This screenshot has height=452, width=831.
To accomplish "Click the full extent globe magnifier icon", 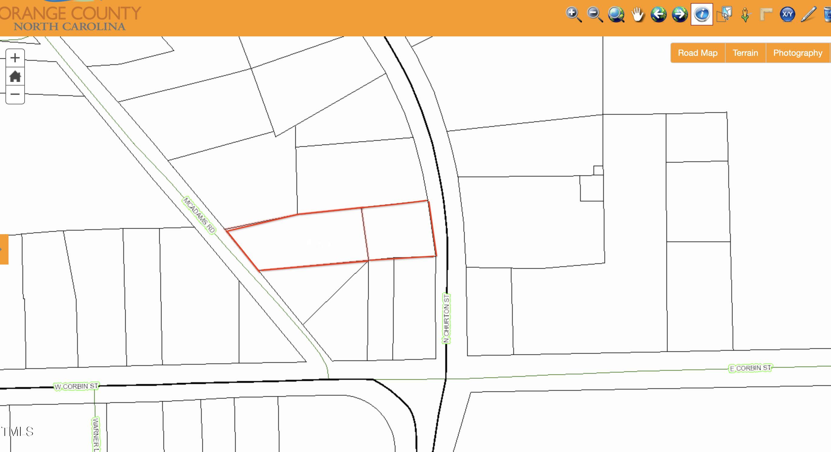I will coord(616,15).
